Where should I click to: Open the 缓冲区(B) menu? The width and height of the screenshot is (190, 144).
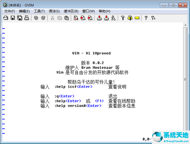71,11
